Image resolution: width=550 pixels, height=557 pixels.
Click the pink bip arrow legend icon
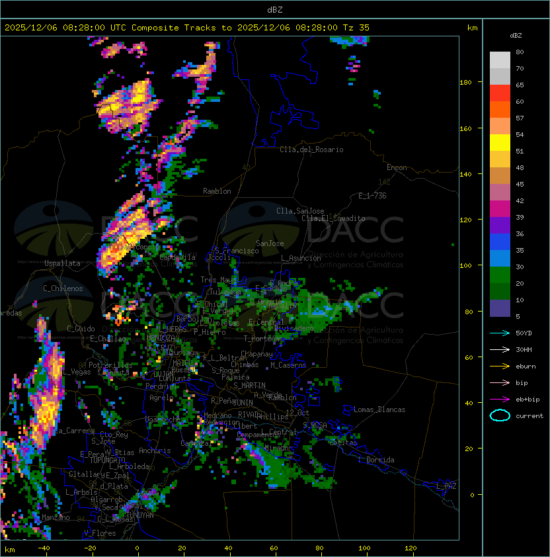[500, 382]
